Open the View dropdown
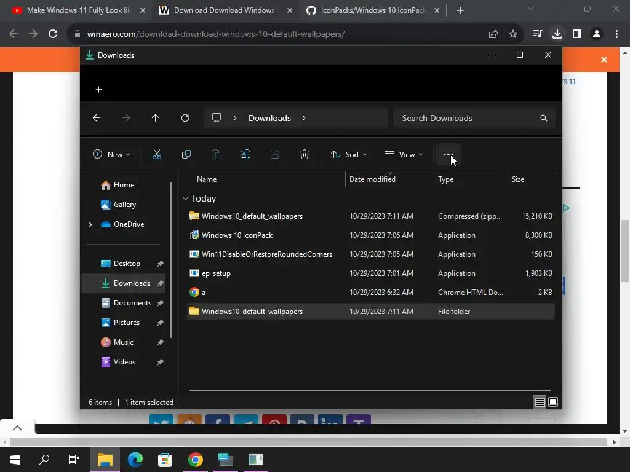This screenshot has height=472, width=630. pos(404,154)
